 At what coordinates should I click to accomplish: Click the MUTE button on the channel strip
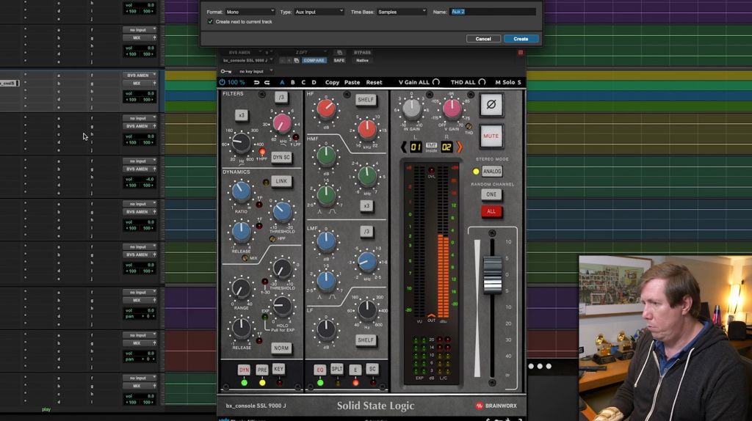(491, 136)
